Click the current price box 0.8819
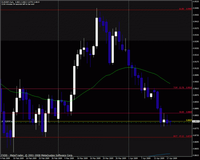The height and width of the screenshot is (160, 200). pos(196,122)
